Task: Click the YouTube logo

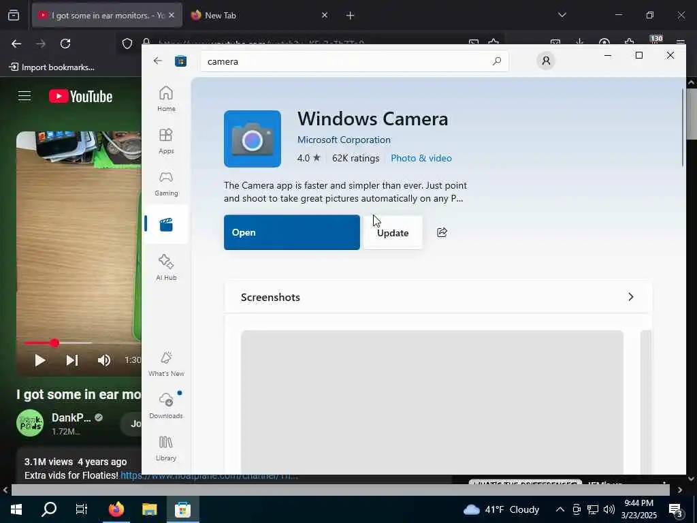Action: pos(80,97)
